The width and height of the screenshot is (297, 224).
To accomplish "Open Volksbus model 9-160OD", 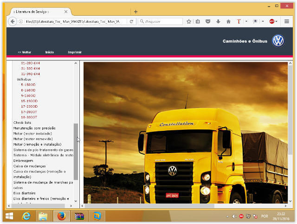I will point(28,96).
